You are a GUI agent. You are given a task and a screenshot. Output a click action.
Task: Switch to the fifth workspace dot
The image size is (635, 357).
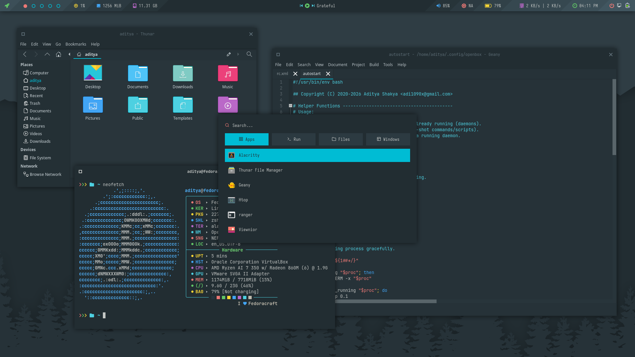(x=58, y=6)
